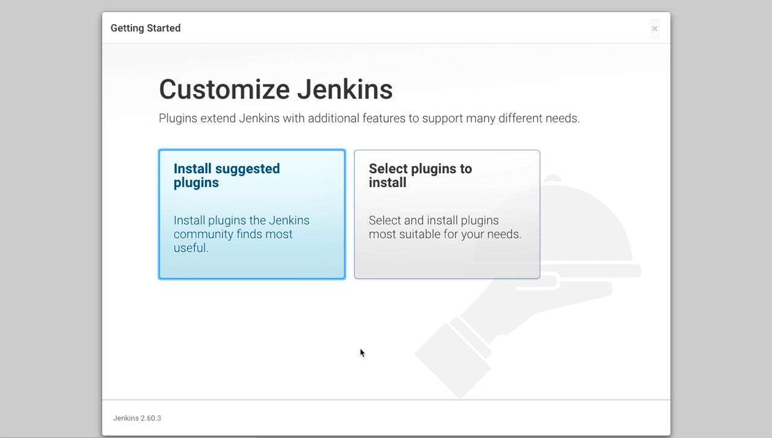Click the bold "Install suggested plugins" heading
Viewport: 772px width, 438px height.
[x=226, y=176]
